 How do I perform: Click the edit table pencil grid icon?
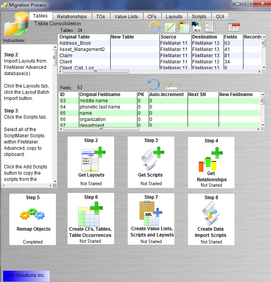(170, 28)
